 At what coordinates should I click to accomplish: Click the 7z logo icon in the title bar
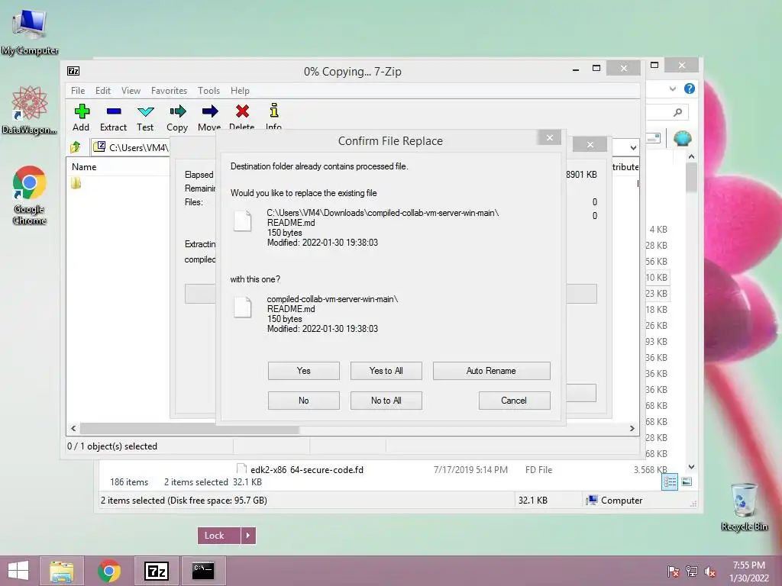click(73, 71)
